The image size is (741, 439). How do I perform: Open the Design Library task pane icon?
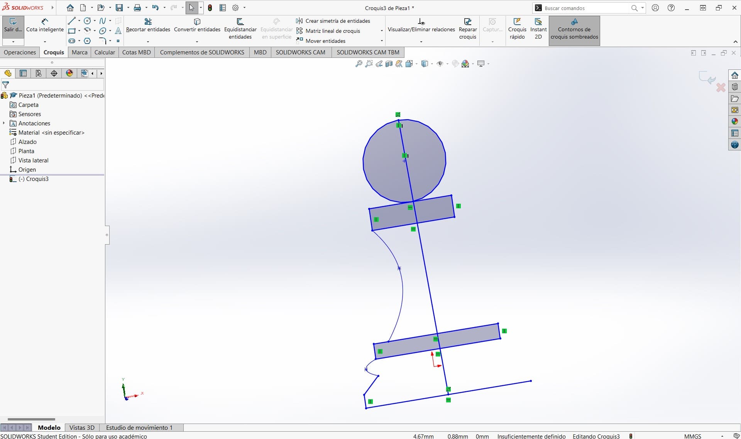pos(734,87)
